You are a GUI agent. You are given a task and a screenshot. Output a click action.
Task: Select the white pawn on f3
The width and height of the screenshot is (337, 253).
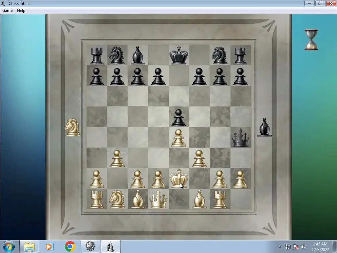pos(199,159)
